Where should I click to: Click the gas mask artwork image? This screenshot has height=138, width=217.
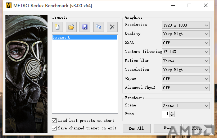[26, 74]
